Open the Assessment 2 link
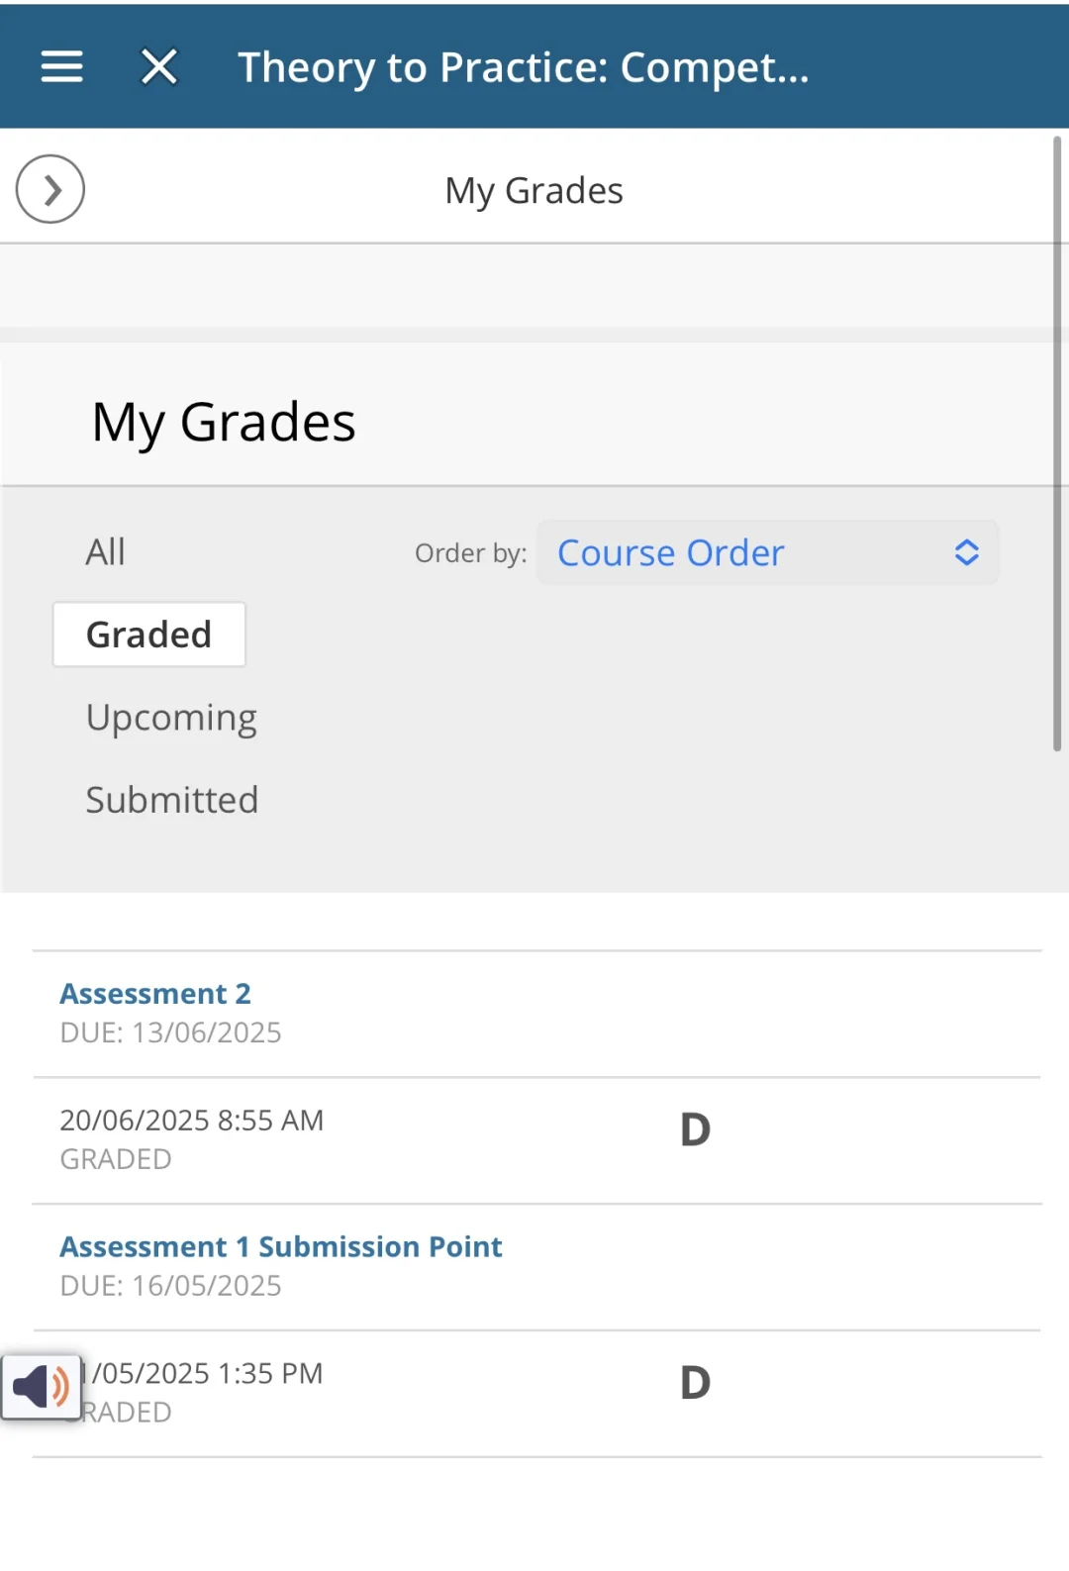 pos(155,993)
